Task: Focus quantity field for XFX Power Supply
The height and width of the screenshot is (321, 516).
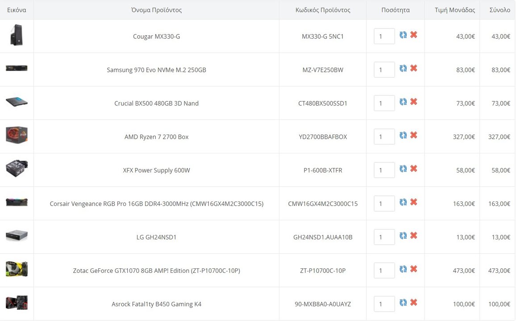Action: point(384,170)
